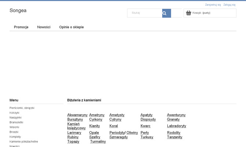Click Zarejestruj się link

click(x=213, y=5)
